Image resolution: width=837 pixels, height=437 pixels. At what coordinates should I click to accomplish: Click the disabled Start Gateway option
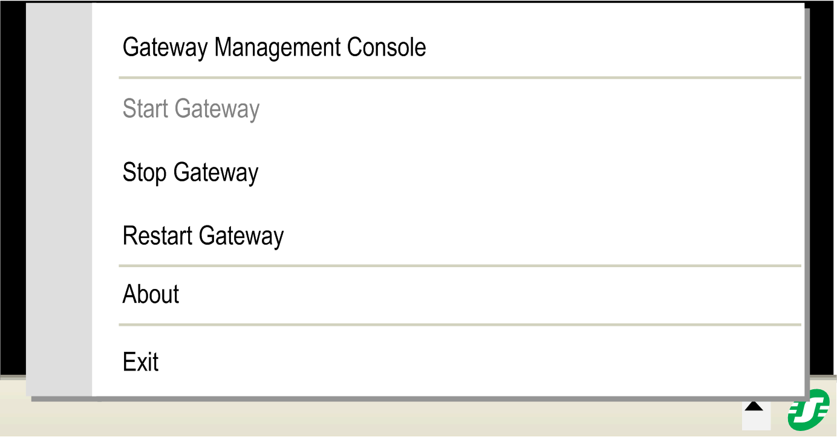[x=191, y=109]
